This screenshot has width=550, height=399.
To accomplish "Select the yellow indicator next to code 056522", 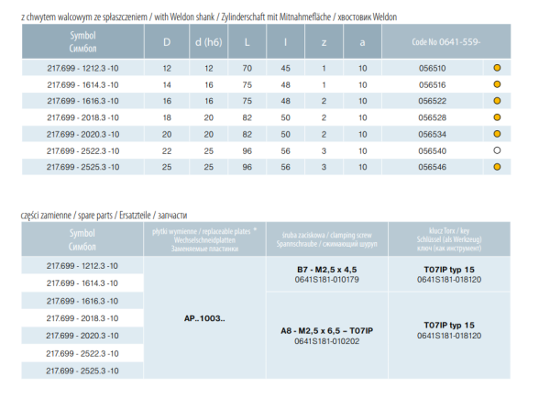I will 497,101.
